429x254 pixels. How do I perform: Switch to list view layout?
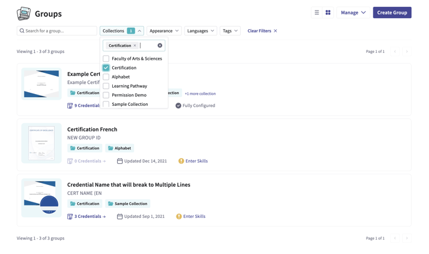[317, 12]
